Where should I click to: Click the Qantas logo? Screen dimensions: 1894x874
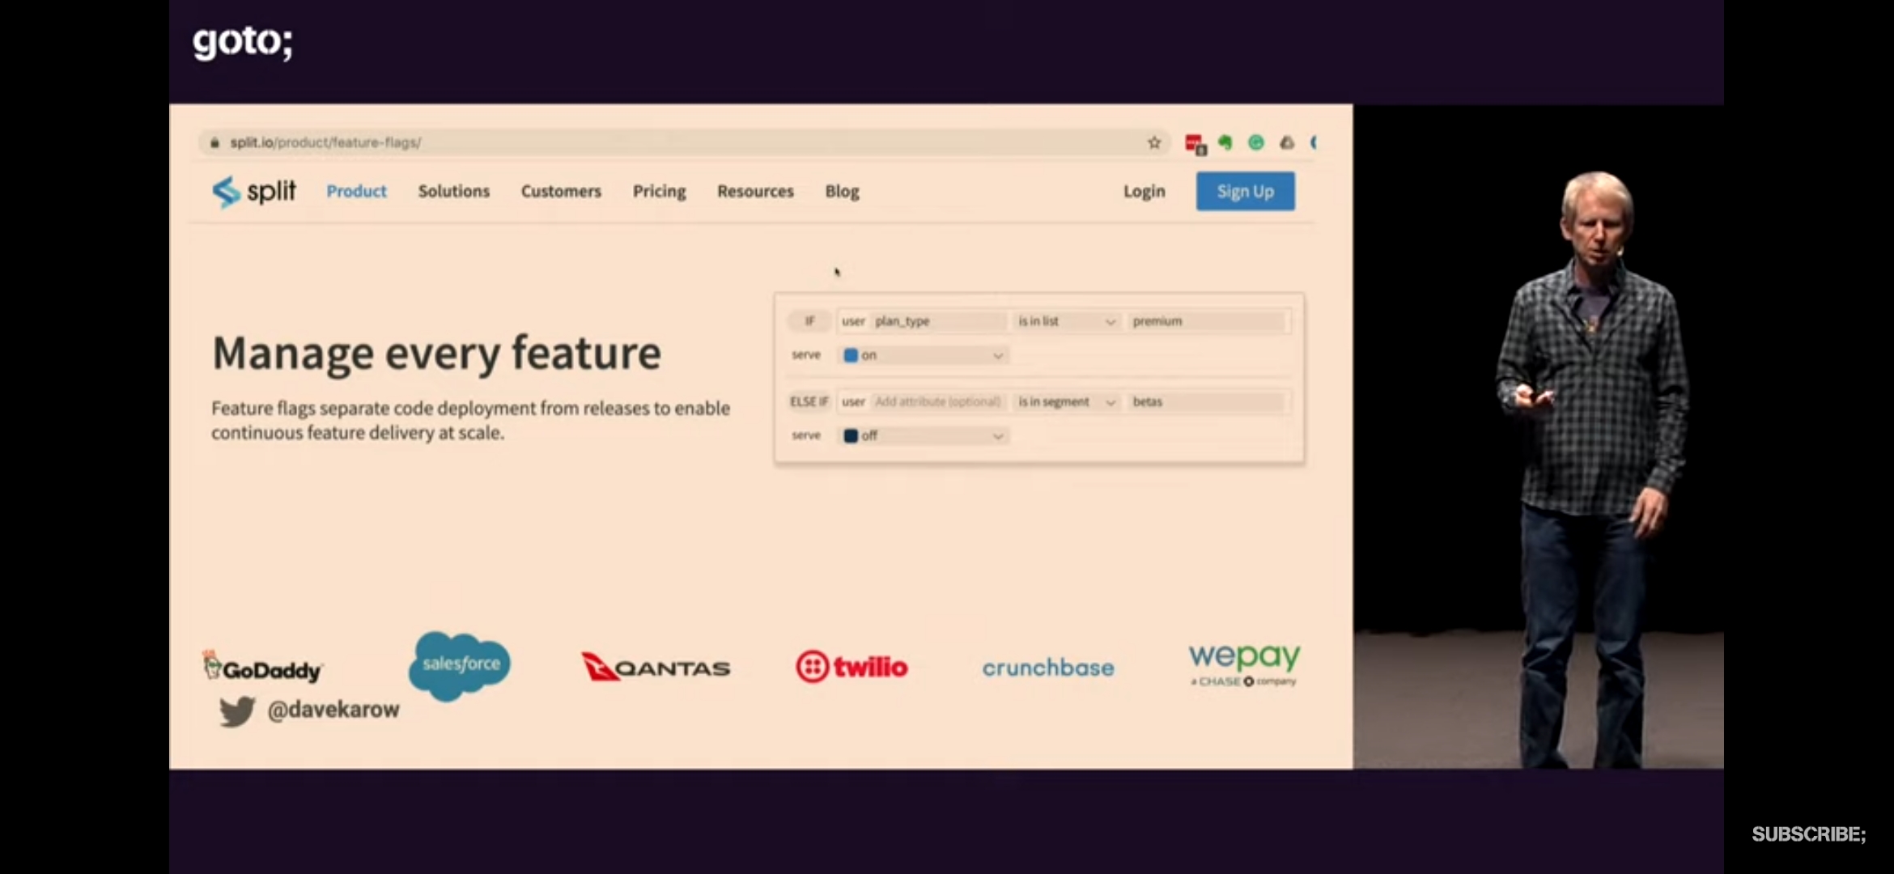[656, 668]
